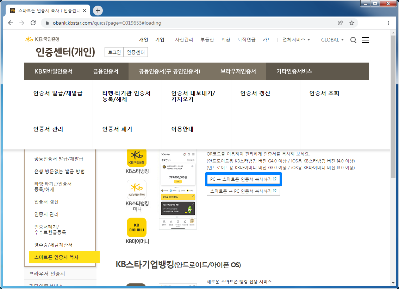Viewport: 399px width, 289px height.
Task: Open sidebar 브라우저 인증서 section
Action: click(x=47, y=274)
